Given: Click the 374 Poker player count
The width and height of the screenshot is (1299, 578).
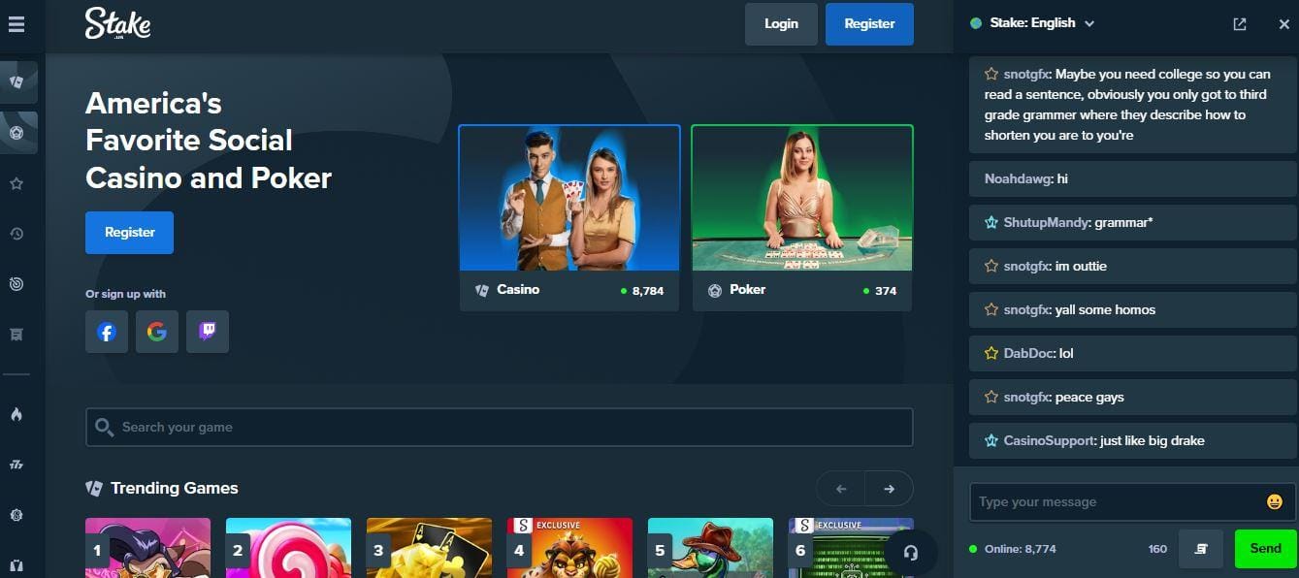Looking at the screenshot, I should 886,290.
